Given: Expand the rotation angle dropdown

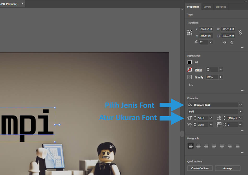Looking at the screenshot, I should point(210,42).
